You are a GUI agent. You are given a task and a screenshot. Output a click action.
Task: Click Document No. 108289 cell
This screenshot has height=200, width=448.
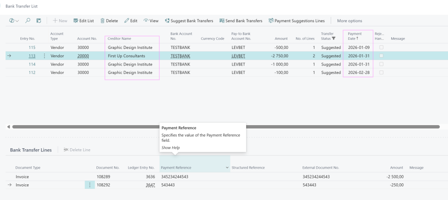(x=103, y=176)
